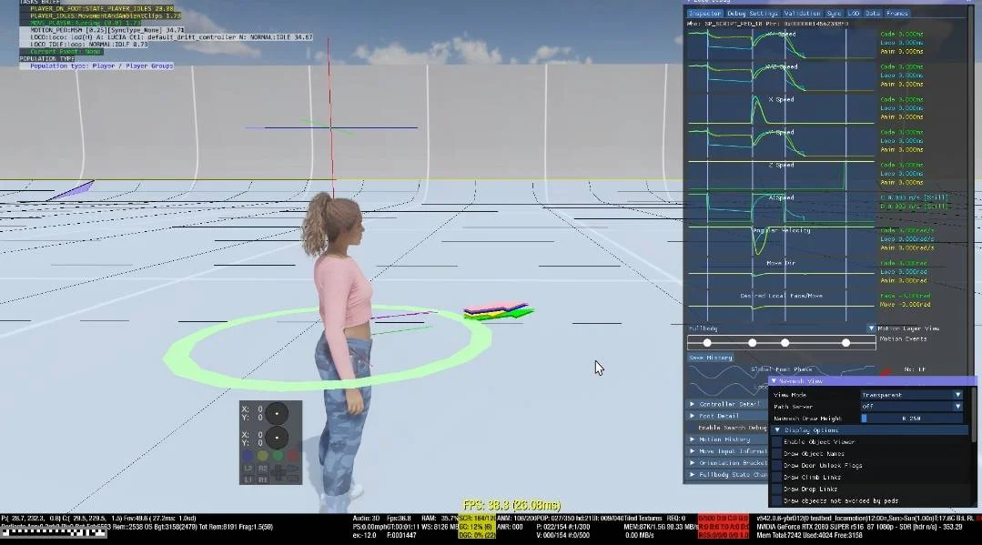Viewport: 982px width, 545px height.
Task: Open the Validation tab
Action: point(802,13)
